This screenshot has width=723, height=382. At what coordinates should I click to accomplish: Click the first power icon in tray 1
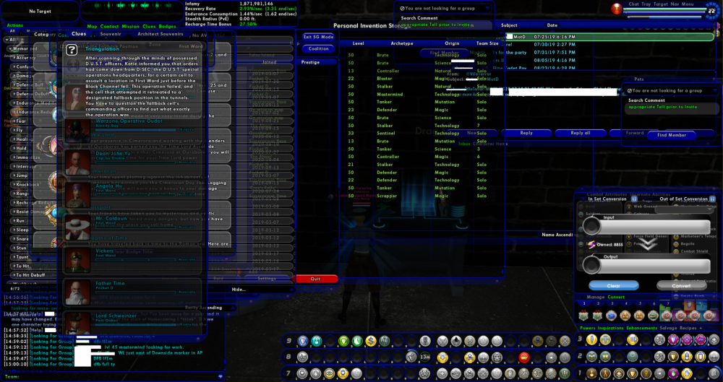coord(591,373)
